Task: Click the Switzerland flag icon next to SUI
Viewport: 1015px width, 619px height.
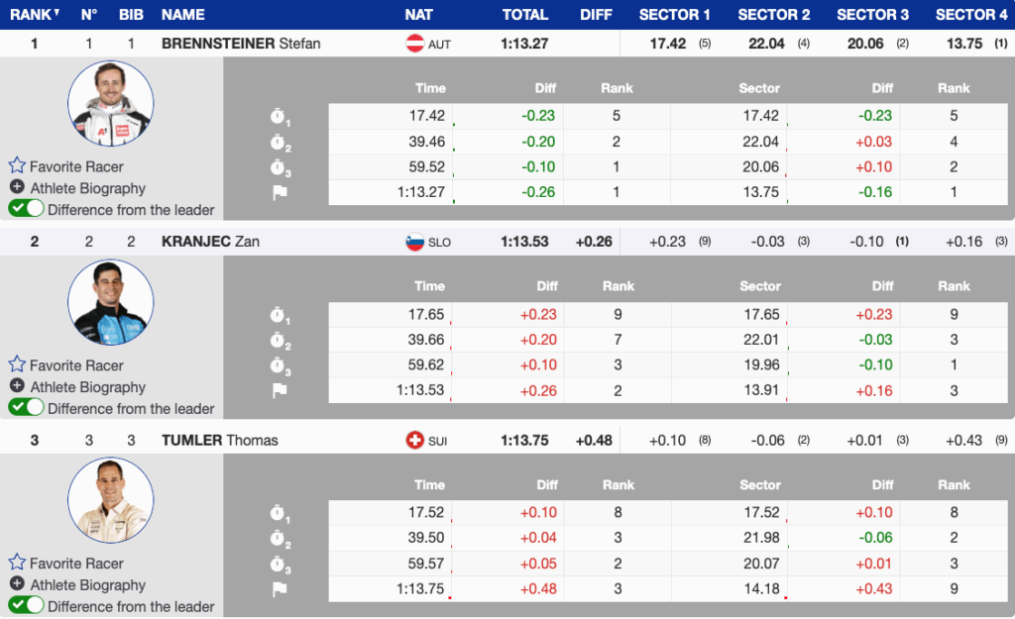Action: pyautogui.click(x=415, y=440)
